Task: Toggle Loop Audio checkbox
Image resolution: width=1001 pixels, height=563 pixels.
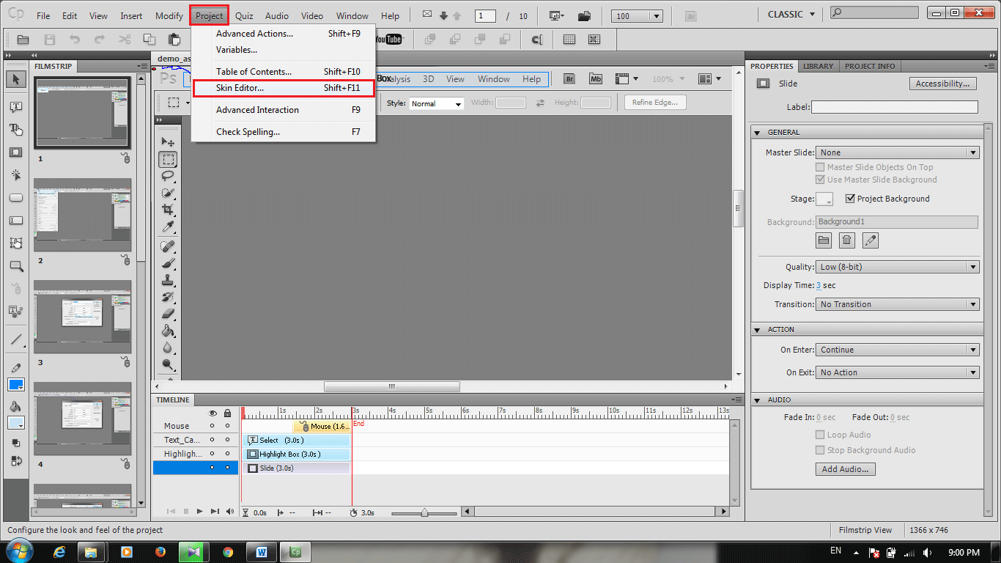Action: tap(820, 435)
